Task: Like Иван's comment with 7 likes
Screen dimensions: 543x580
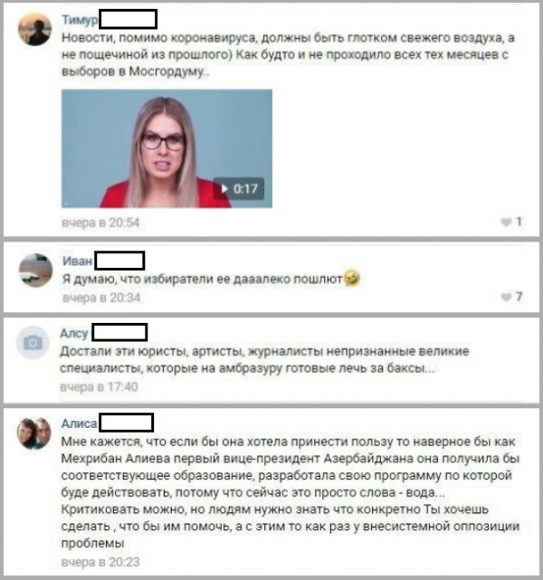Action: click(x=506, y=297)
